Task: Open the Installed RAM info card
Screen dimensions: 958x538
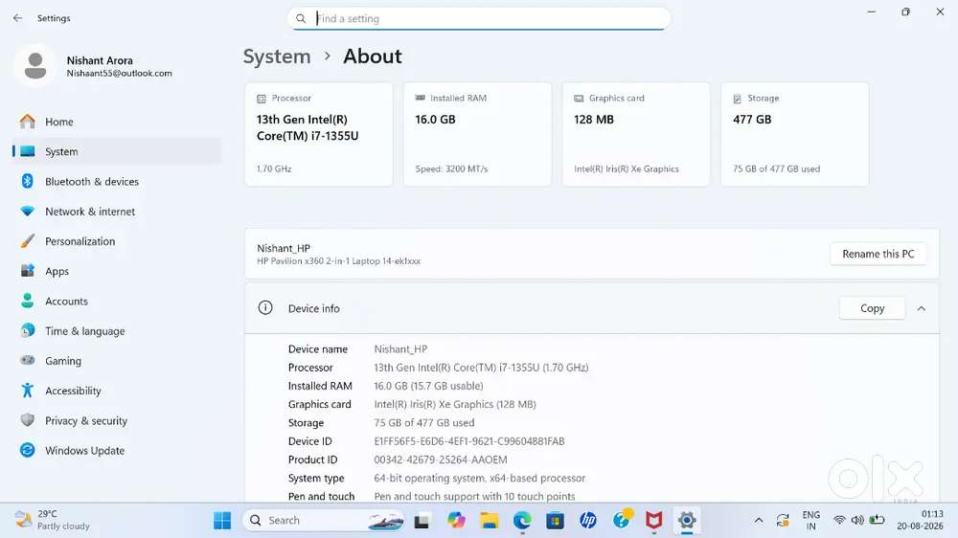Action: pyautogui.click(x=477, y=134)
